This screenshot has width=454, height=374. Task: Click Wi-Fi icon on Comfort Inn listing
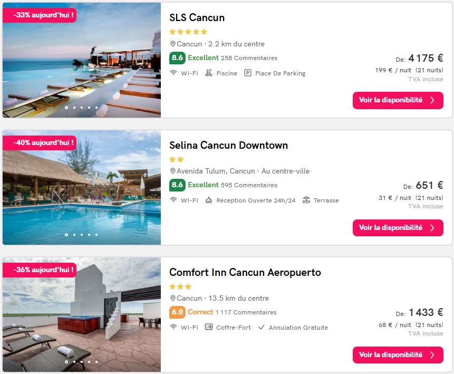tap(173, 328)
